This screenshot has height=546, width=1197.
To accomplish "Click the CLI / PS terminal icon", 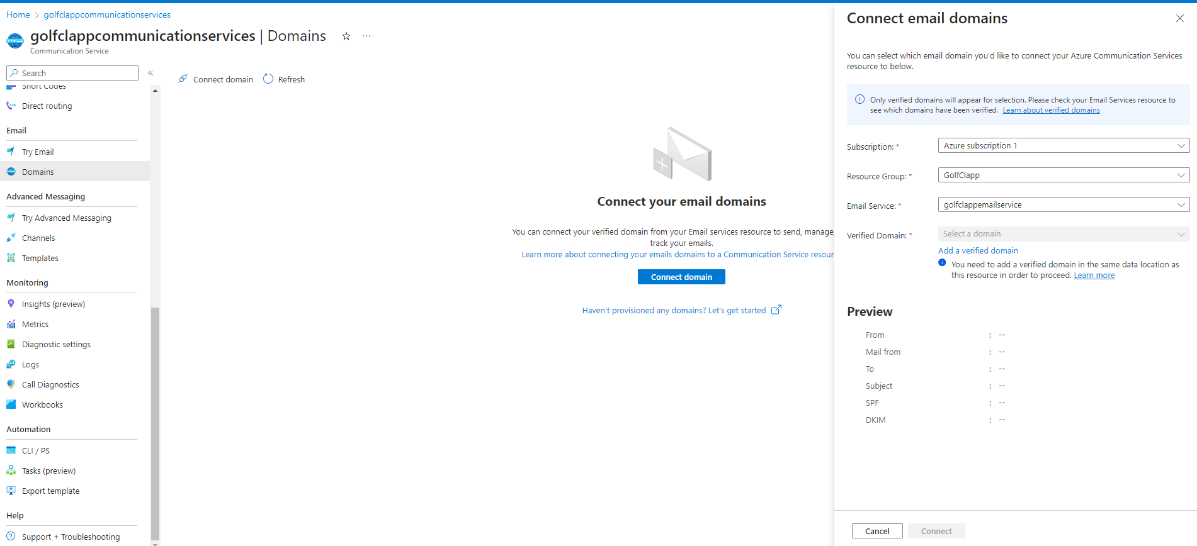I will (11, 450).
